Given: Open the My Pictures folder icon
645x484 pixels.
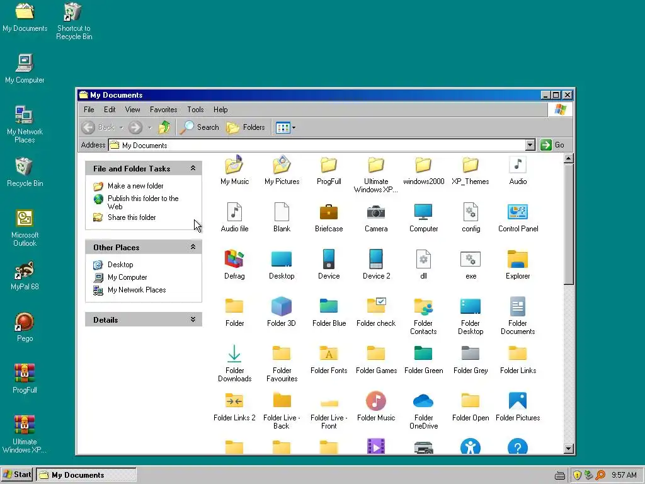Looking at the screenshot, I should [x=282, y=165].
